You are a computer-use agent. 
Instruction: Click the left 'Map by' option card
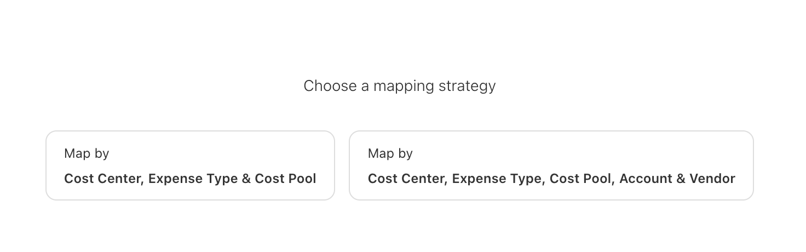point(190,165)
